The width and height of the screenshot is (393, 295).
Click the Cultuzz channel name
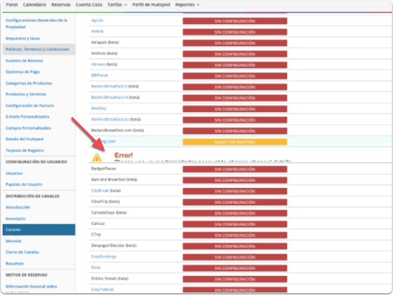pyautogui.click(x=98, y=224)
